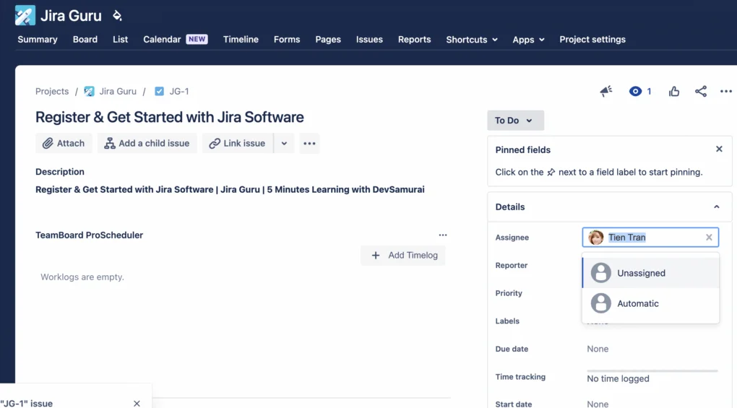Clear the assignee field with the X icon

(709, 238)
